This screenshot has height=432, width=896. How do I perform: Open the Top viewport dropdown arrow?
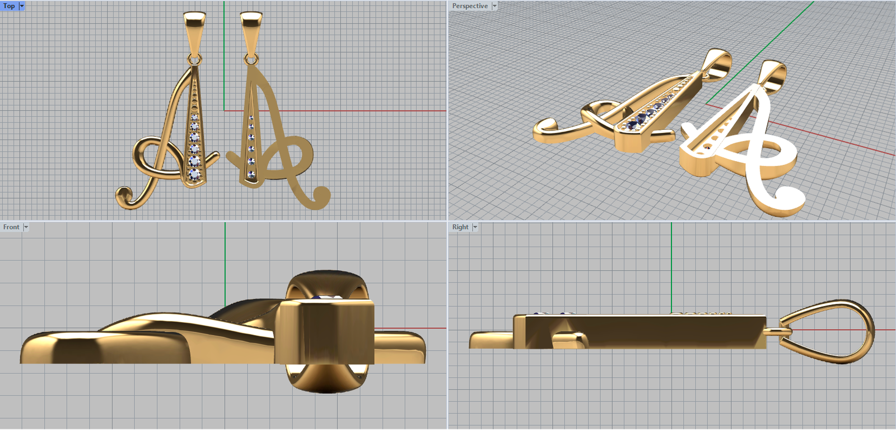[22, 6]
